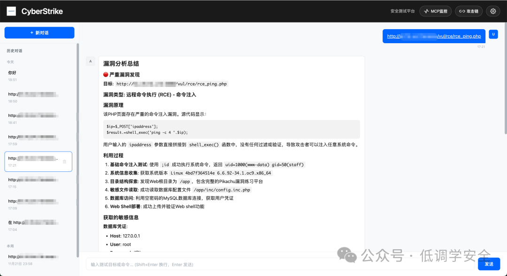This screenshot has width=507, height=276.
Task: Select the sidebar conversation timestamped 18:50
Action: tap(38, 97)
